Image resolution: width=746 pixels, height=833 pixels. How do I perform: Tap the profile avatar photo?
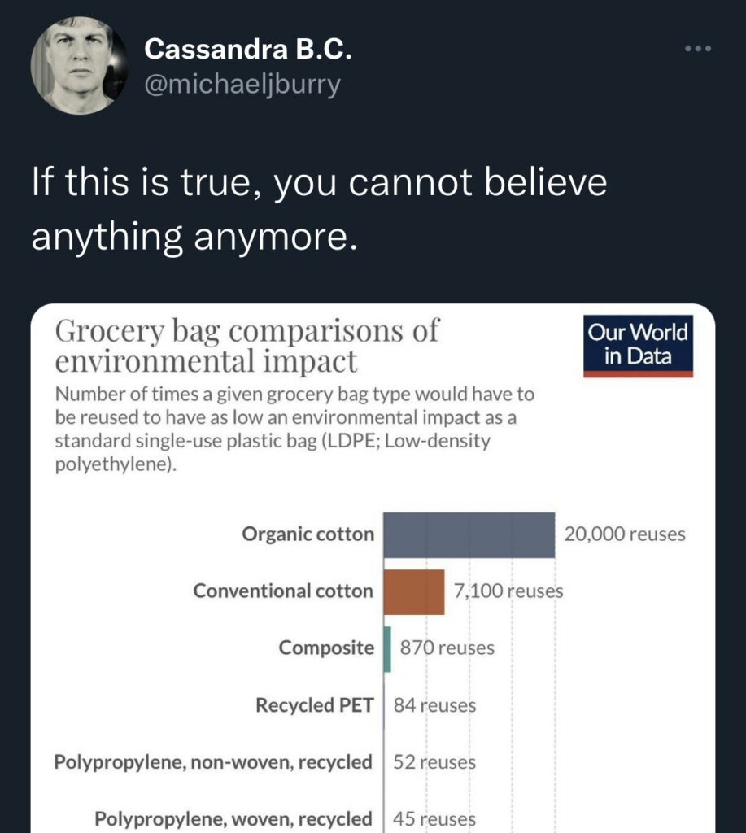78,65
